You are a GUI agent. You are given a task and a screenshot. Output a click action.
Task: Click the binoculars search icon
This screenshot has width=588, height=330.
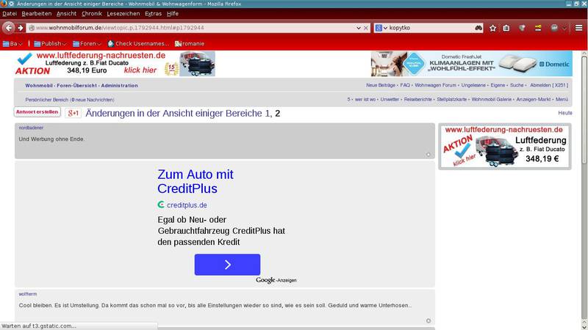(478, 28)
